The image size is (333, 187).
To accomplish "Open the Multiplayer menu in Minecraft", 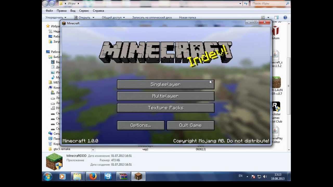I will tap(166, 96).
